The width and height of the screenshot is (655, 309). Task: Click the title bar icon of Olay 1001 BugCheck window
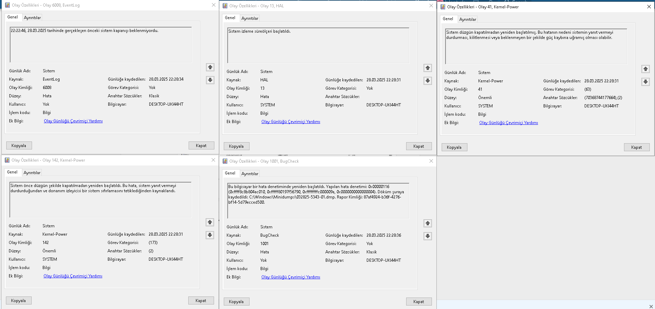click(225, 161)
